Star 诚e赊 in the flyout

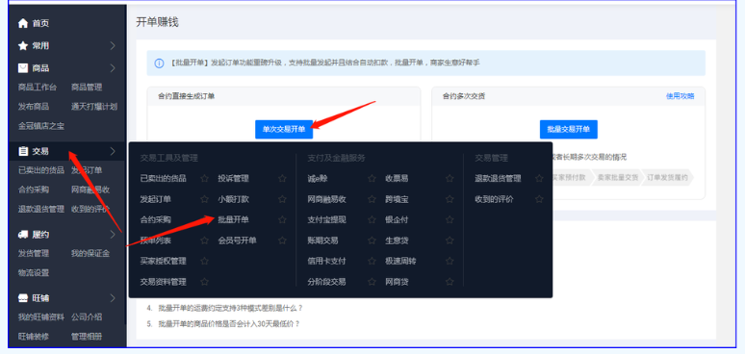[372, 178]
